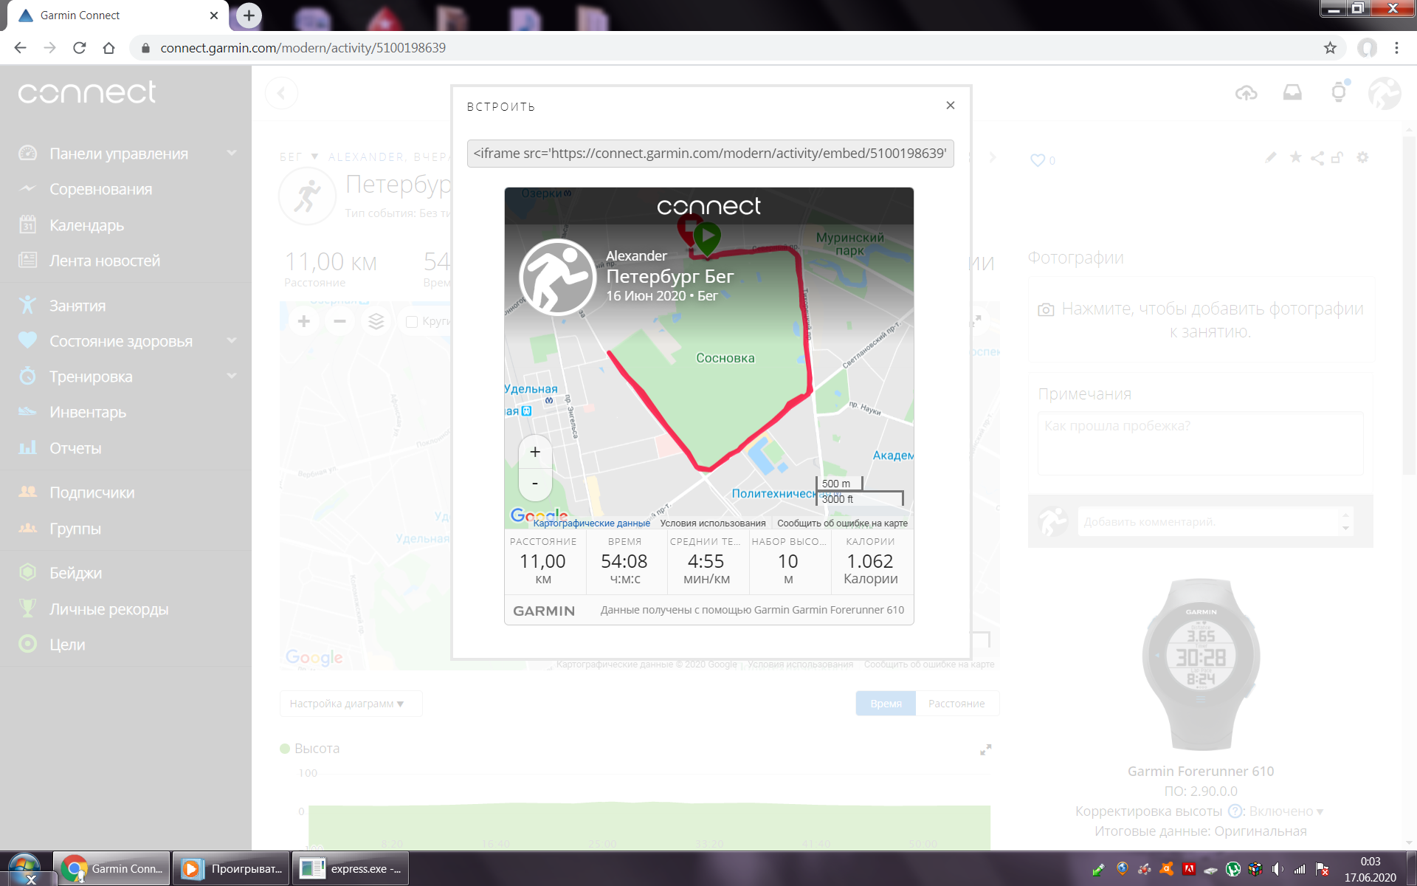Open Health Stats in sidebar
The height and width of the screenshot is (886, 1417).
(x=121, y=341)
